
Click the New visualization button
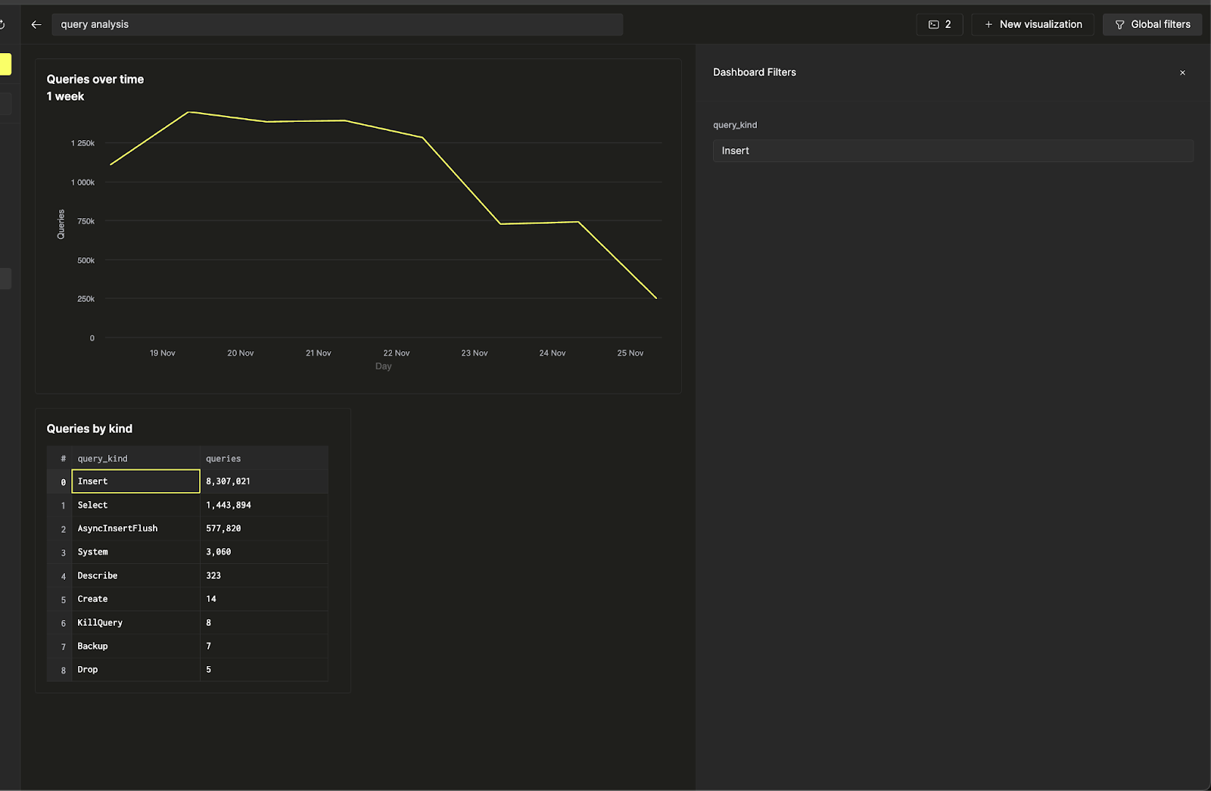[x=1032, y=24]
